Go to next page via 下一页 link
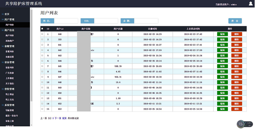 coord(58,118)
